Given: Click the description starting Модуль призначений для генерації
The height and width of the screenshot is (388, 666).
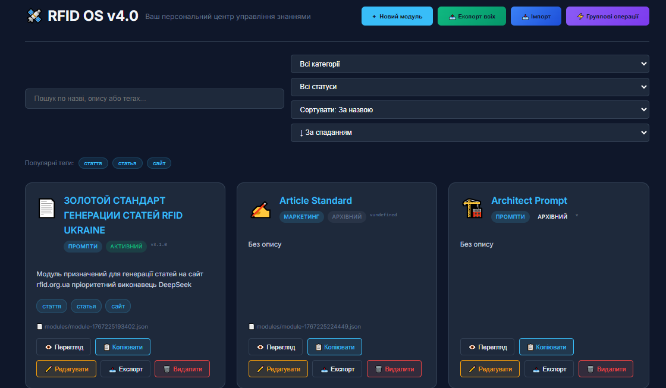Looking at the screenshot, I should (120, 279).
